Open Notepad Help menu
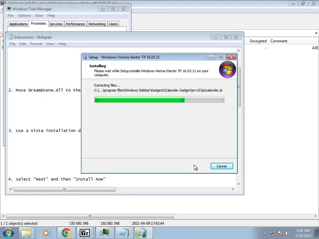This screenshot has height=239, width=319. (x=62, y=44)
